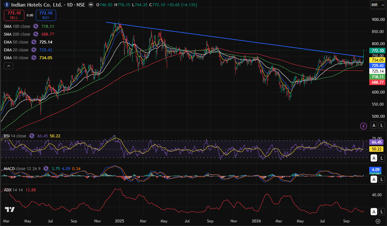Image resolution: width=387 pixels, height=226 pixels.
Task: Click the purple lightning bolt icon
Action: click(363, 126)
